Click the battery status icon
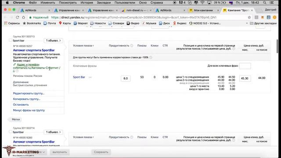Screen dimensions: 281x158 pyautogui.click(x=223, y=3)
